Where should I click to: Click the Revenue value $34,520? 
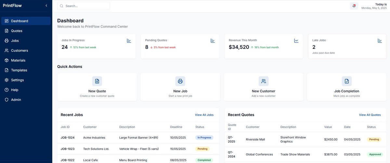point(239,47)
